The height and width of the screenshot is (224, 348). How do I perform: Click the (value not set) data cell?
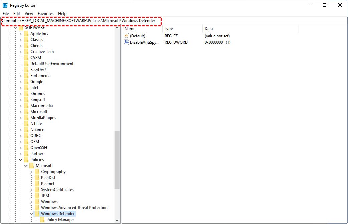pyautogui.click(x=217, y=36)
